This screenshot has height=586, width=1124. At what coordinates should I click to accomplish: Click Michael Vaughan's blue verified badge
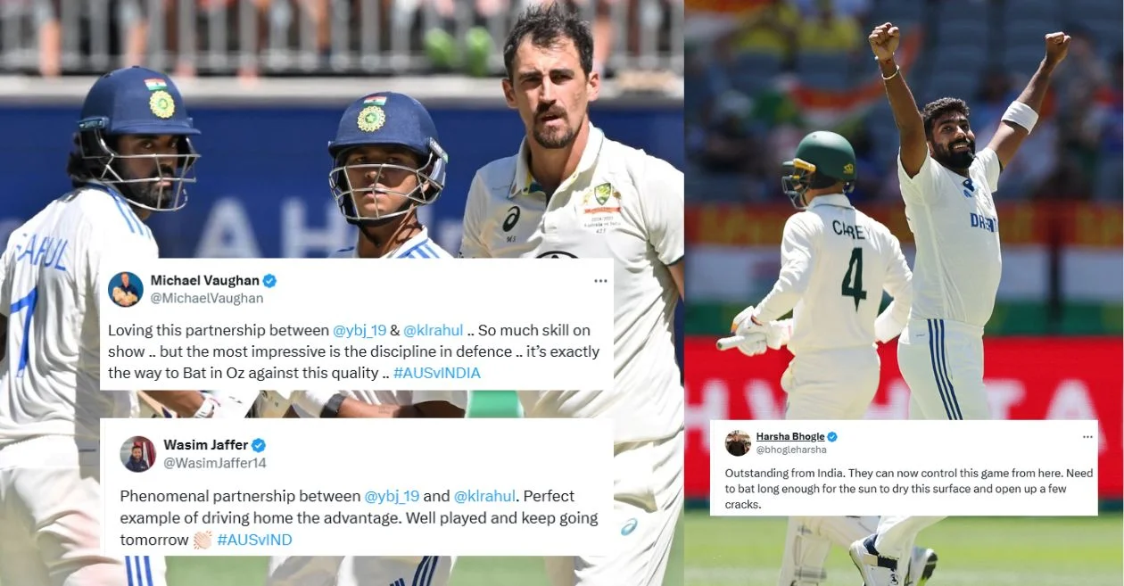pos(269,280)
